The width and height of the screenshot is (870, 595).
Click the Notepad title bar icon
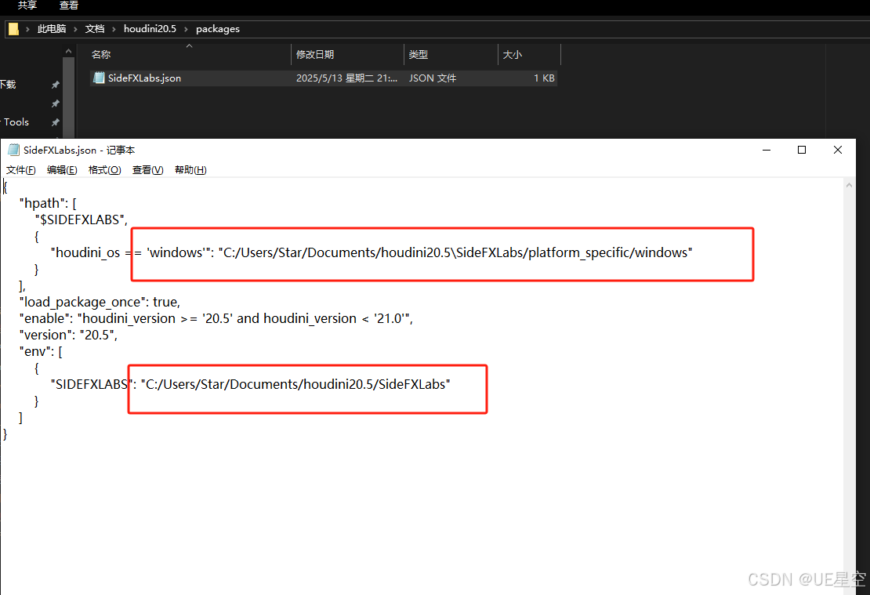point(13,150)
